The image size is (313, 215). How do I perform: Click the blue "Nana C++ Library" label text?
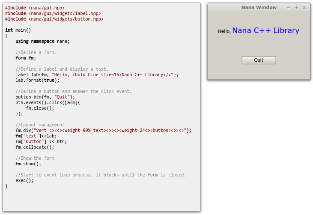(266, 30)
